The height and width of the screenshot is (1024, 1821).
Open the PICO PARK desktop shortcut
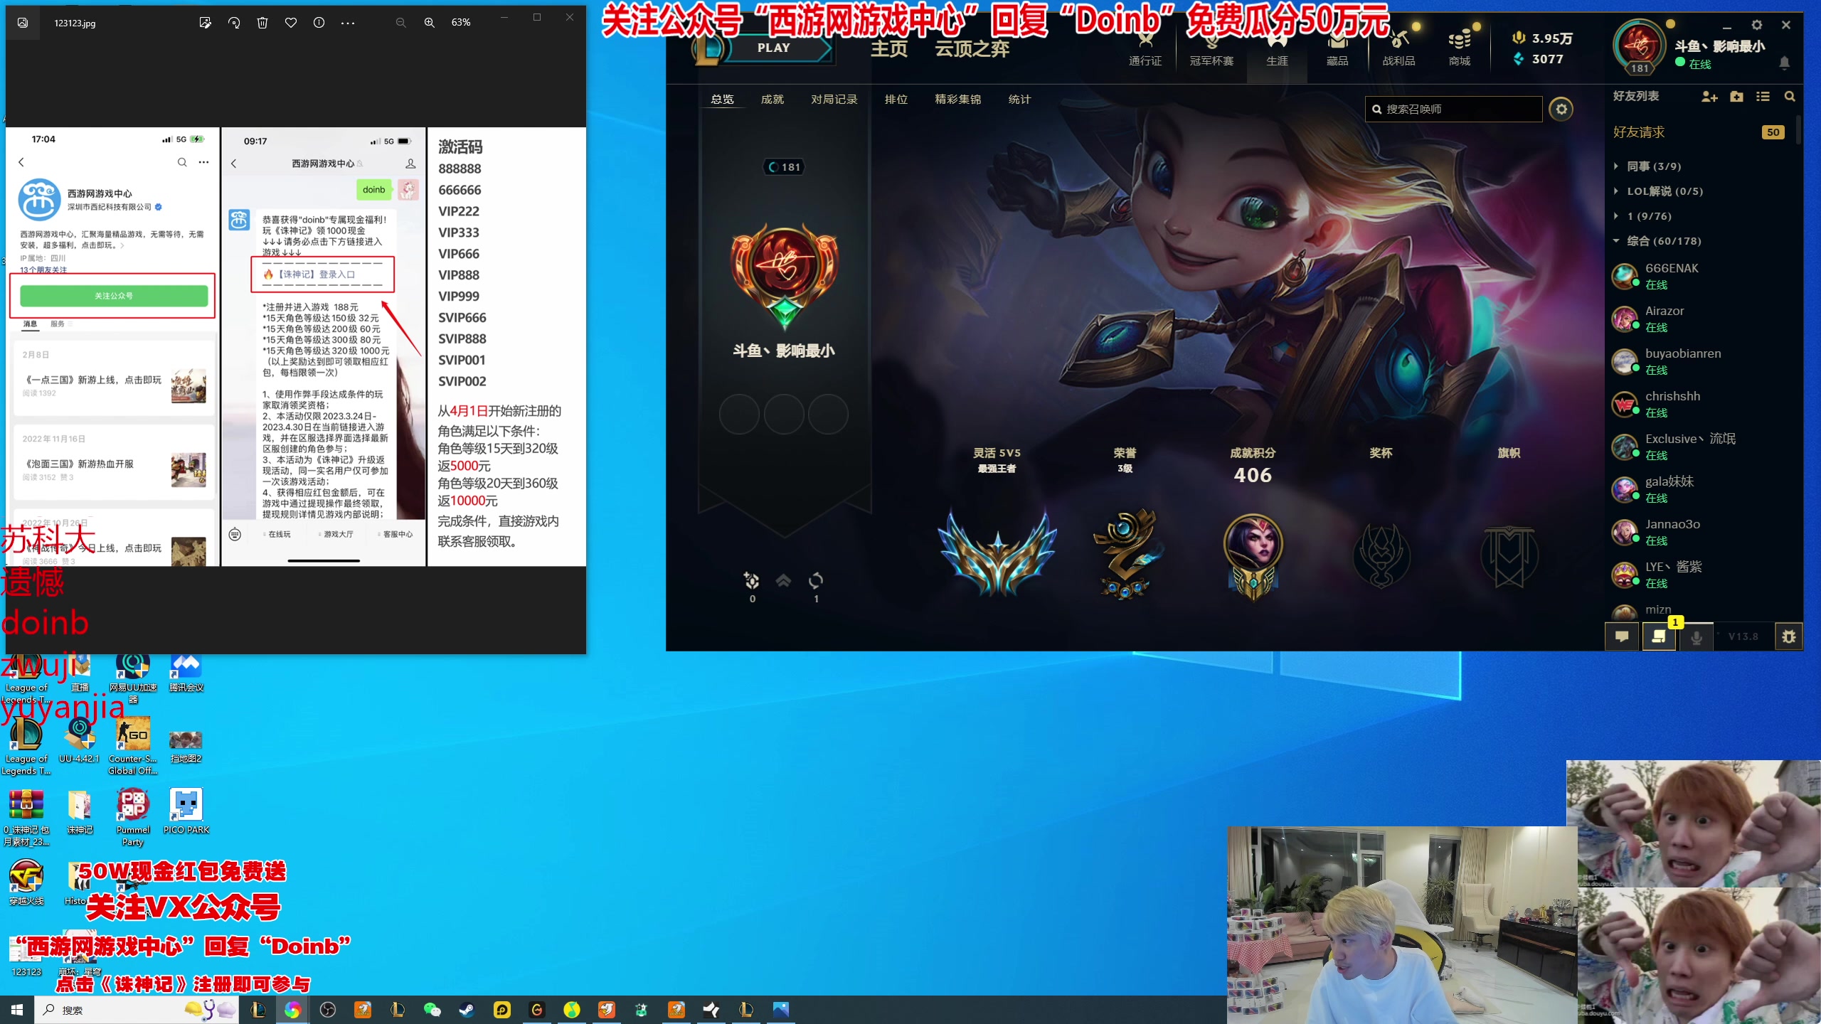tap(186, 811)
